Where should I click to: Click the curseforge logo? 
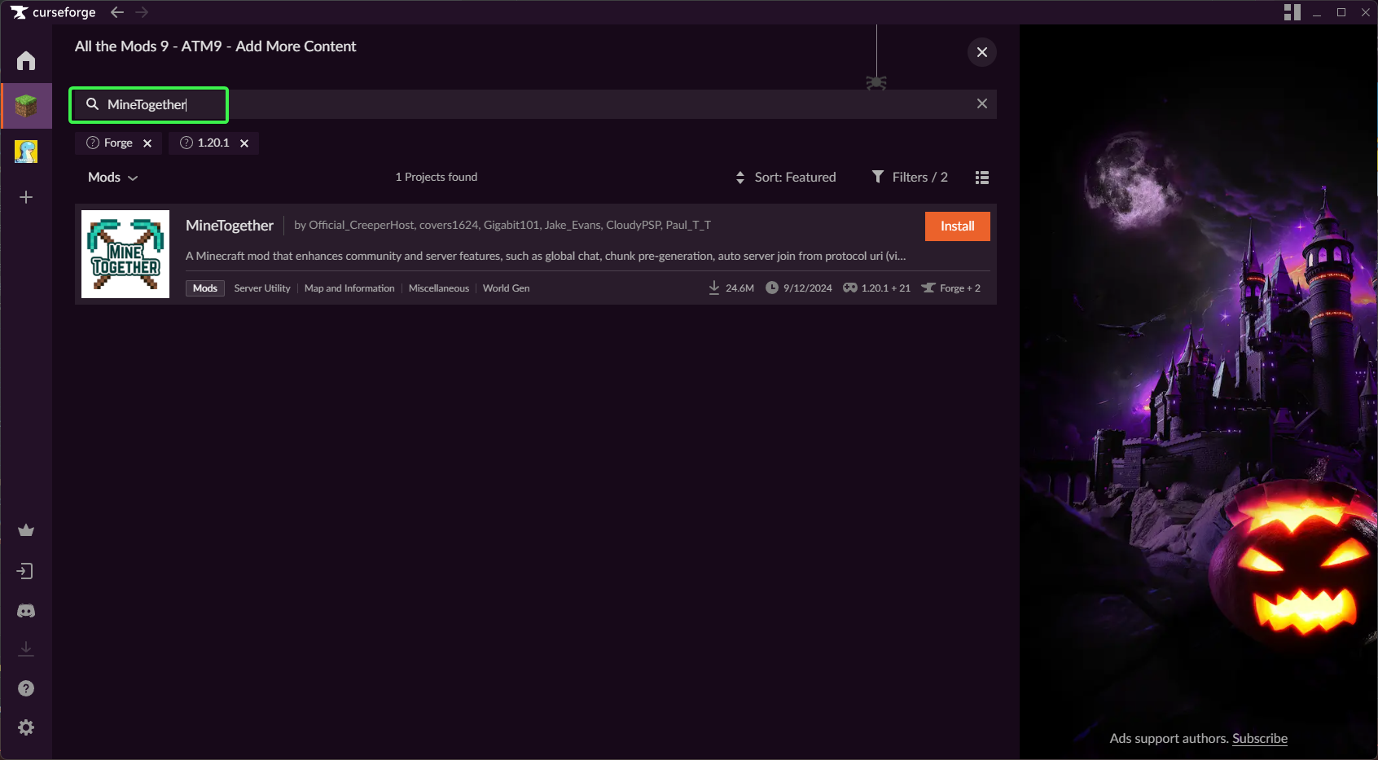[x=53, y=12]
